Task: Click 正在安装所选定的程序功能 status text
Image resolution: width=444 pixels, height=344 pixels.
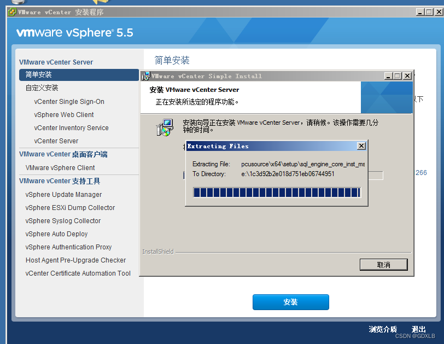Action: (x=197, y=102)
